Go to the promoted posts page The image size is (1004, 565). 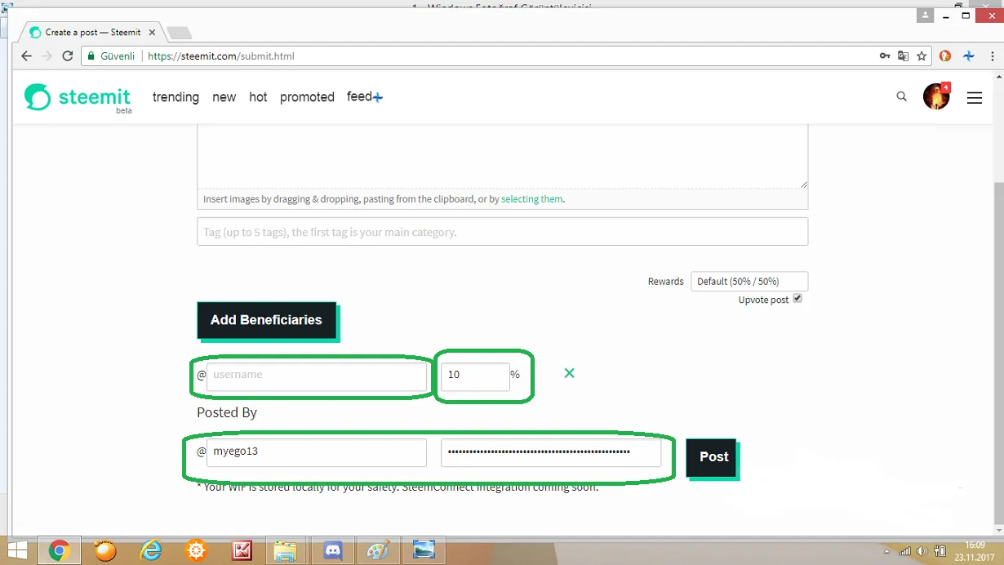click(307, 97)
